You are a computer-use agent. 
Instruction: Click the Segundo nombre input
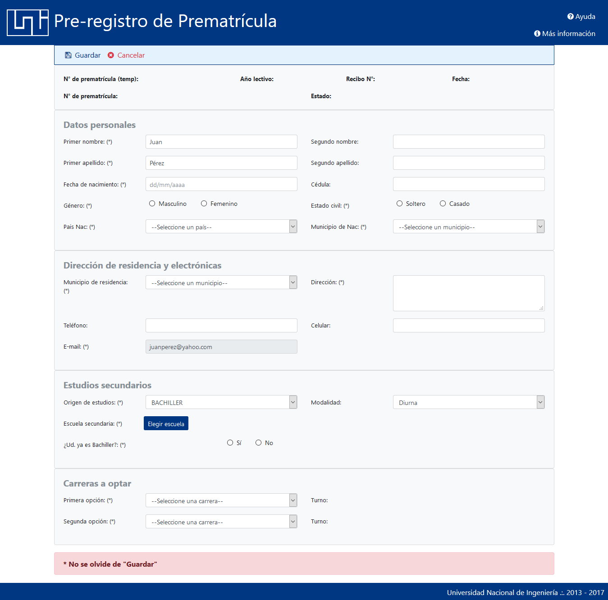[469, 142]
